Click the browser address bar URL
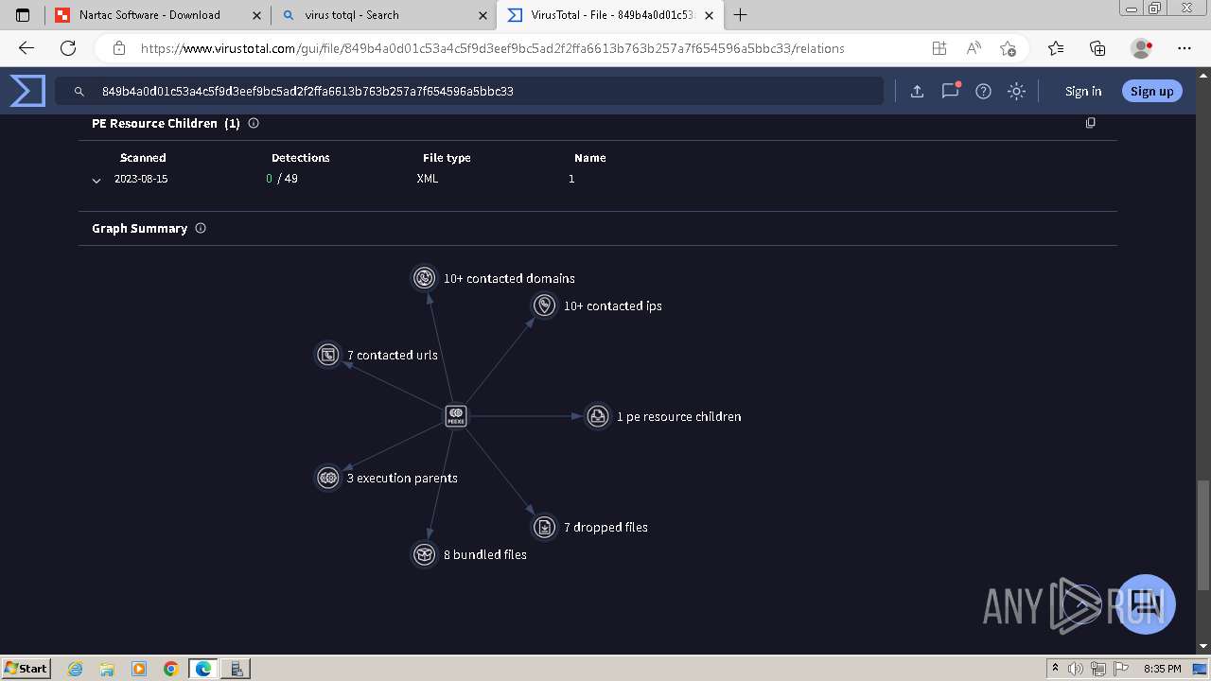Image resolution: width=1211 pixels, height=681 pixels. 492,48
